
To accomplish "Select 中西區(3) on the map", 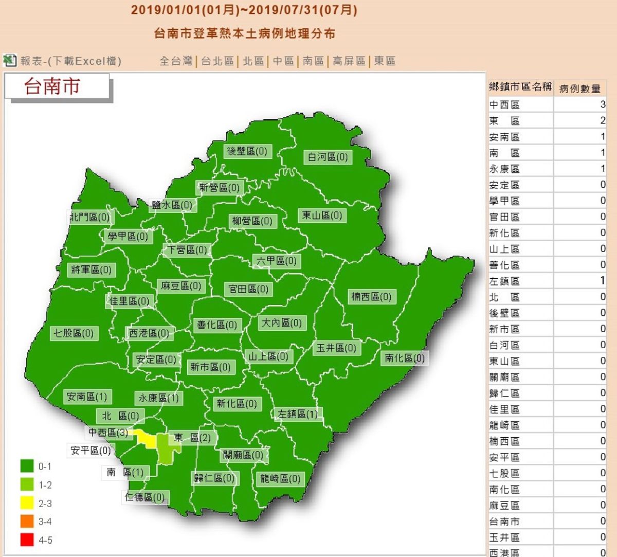I will tap(107, 433).
